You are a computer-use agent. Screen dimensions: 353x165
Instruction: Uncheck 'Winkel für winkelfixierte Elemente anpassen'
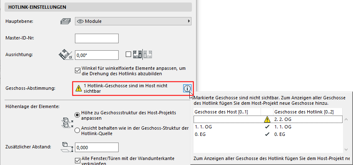click(78, 71)
